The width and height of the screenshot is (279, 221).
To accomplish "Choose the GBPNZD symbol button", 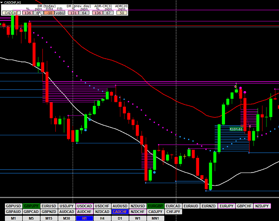I will (x=49, y=212).
